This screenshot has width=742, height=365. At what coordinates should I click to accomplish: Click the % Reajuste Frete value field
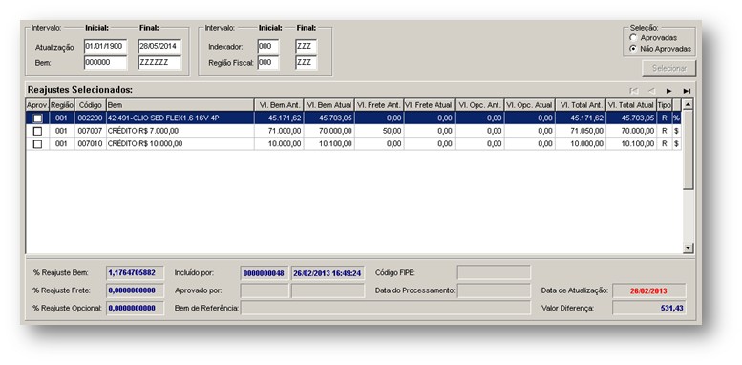point(135,290)
